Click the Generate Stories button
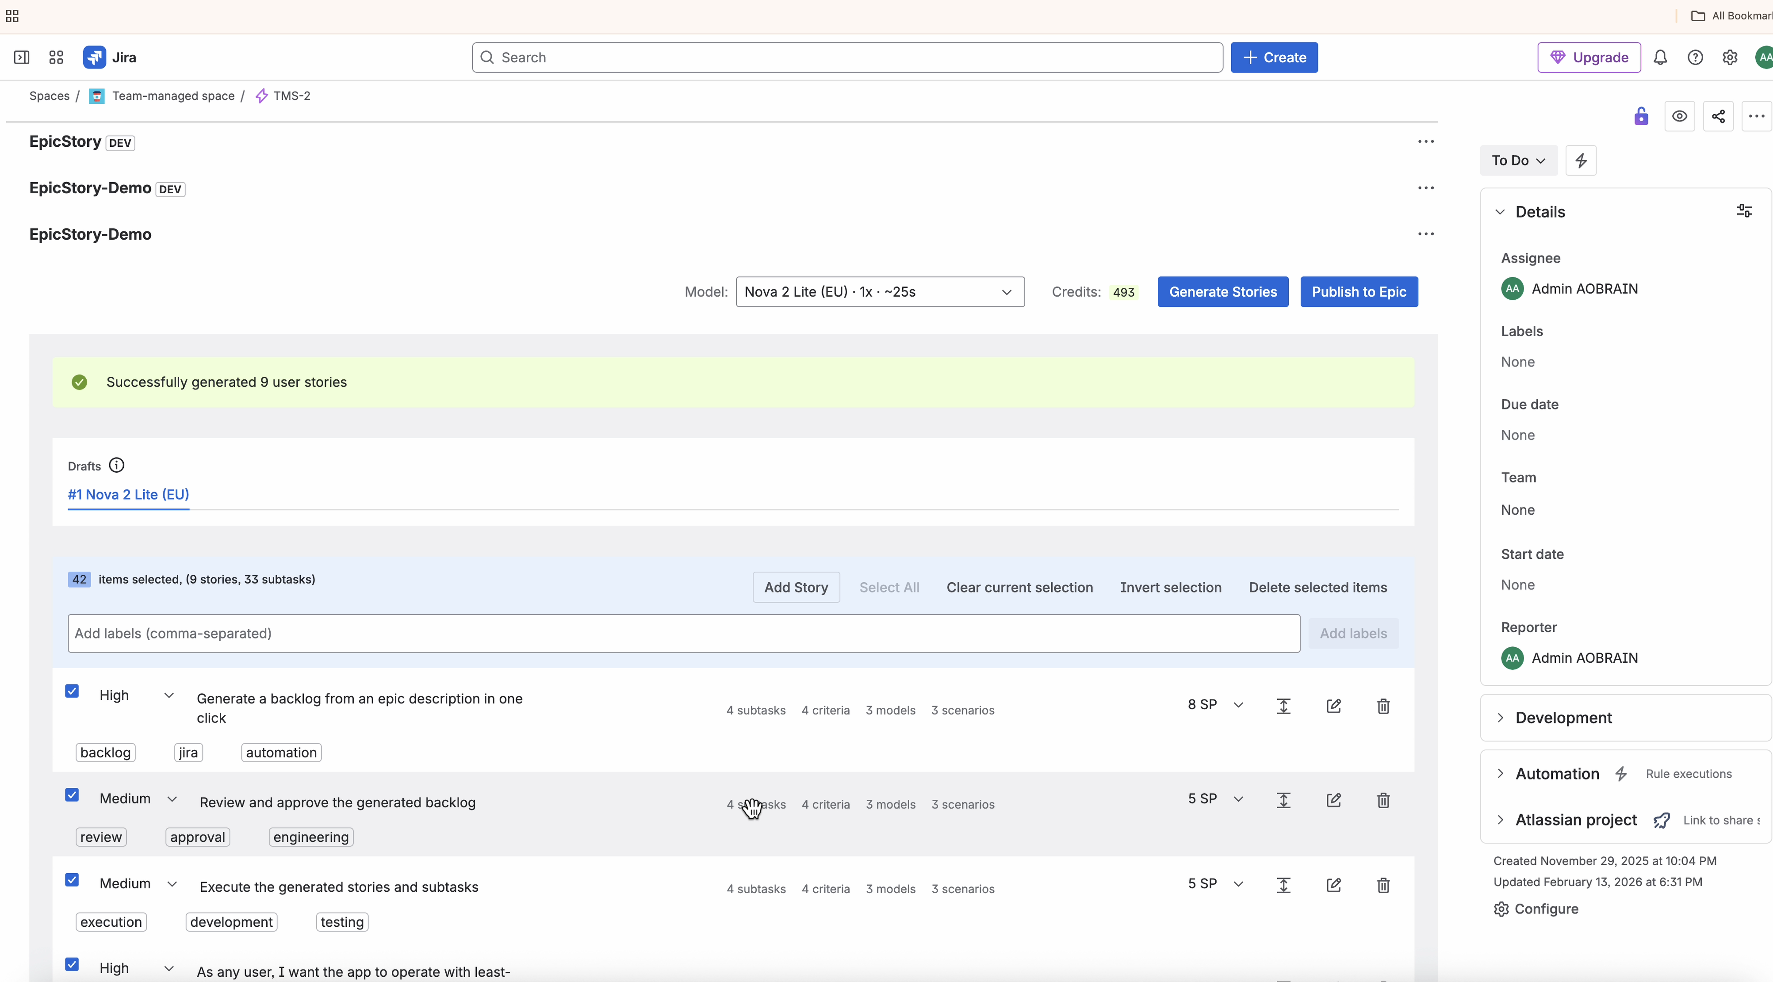1773x982 pixels. (1222, 292)
